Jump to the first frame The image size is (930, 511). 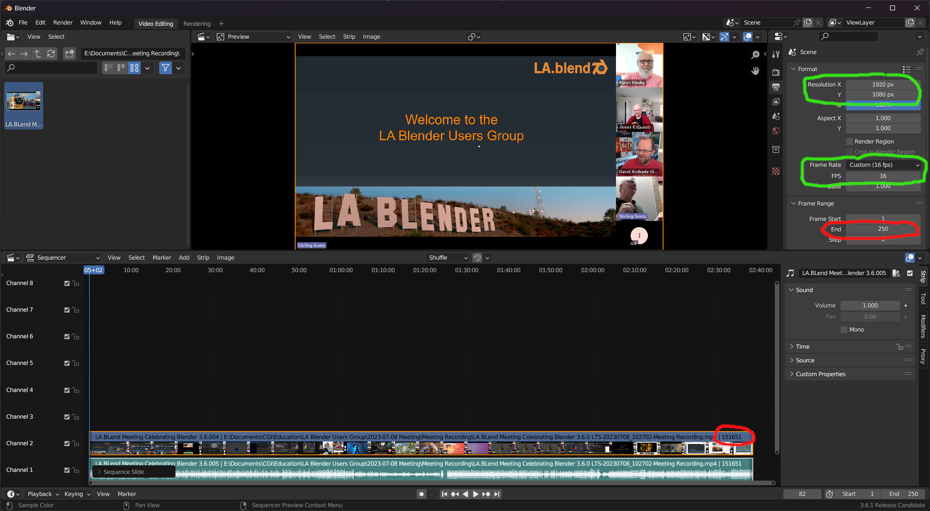tap(445, 494)
